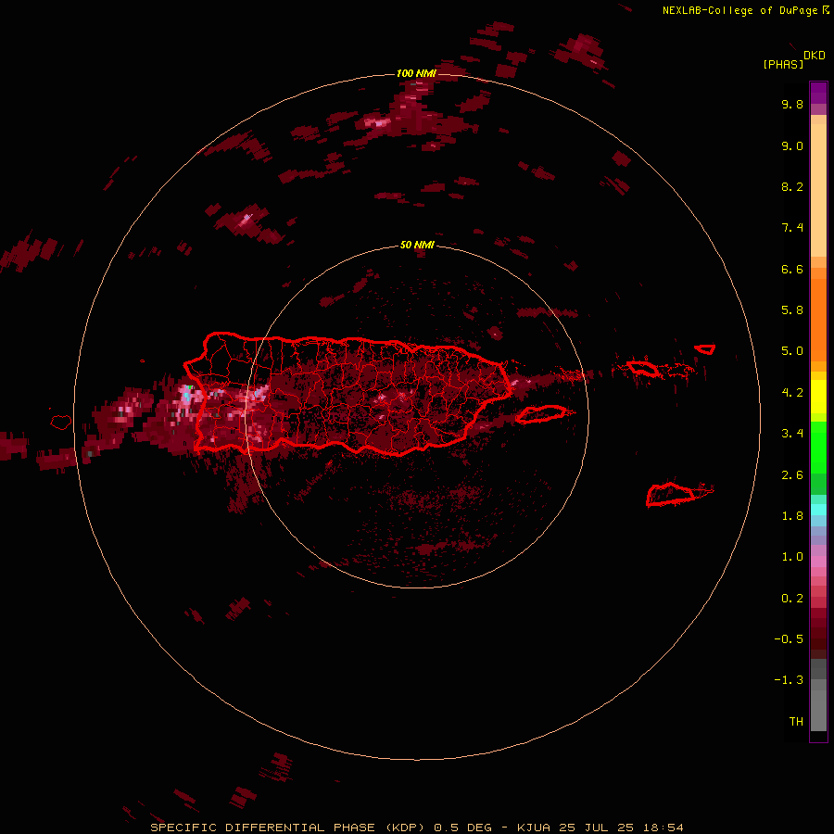Select the 9.8 legend value
This screenshot has height=834, width=834.
(792, 104)
